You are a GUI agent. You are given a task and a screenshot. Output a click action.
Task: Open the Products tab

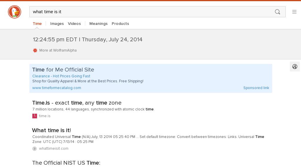120,23
